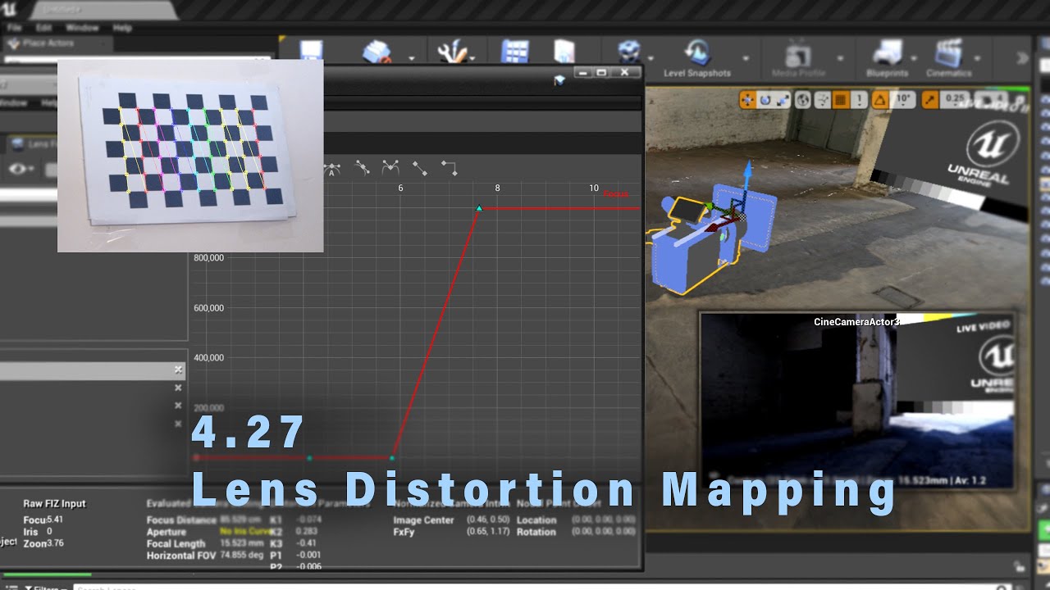Click the world coordinate globe icon
Image resolution: width=1050 pixels, height=590 pixels.
coord(803,100)
